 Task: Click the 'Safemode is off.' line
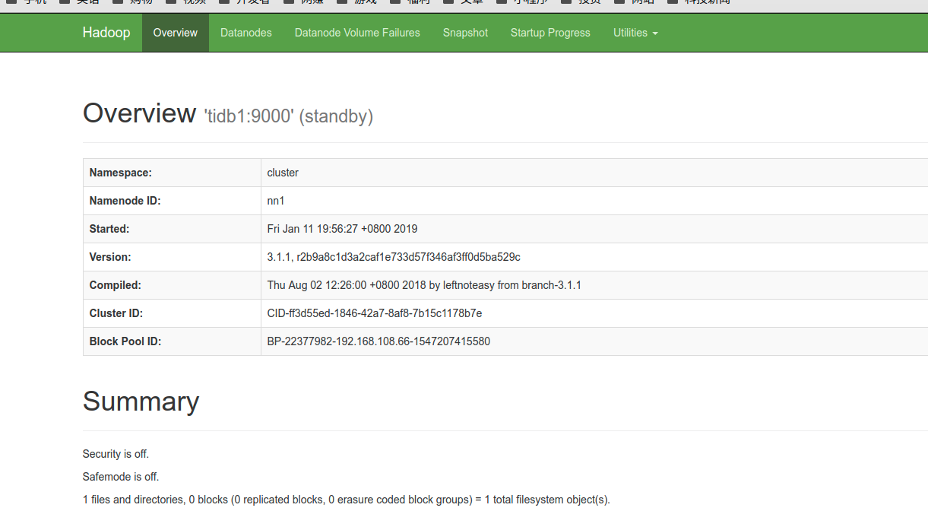[121, 477]
